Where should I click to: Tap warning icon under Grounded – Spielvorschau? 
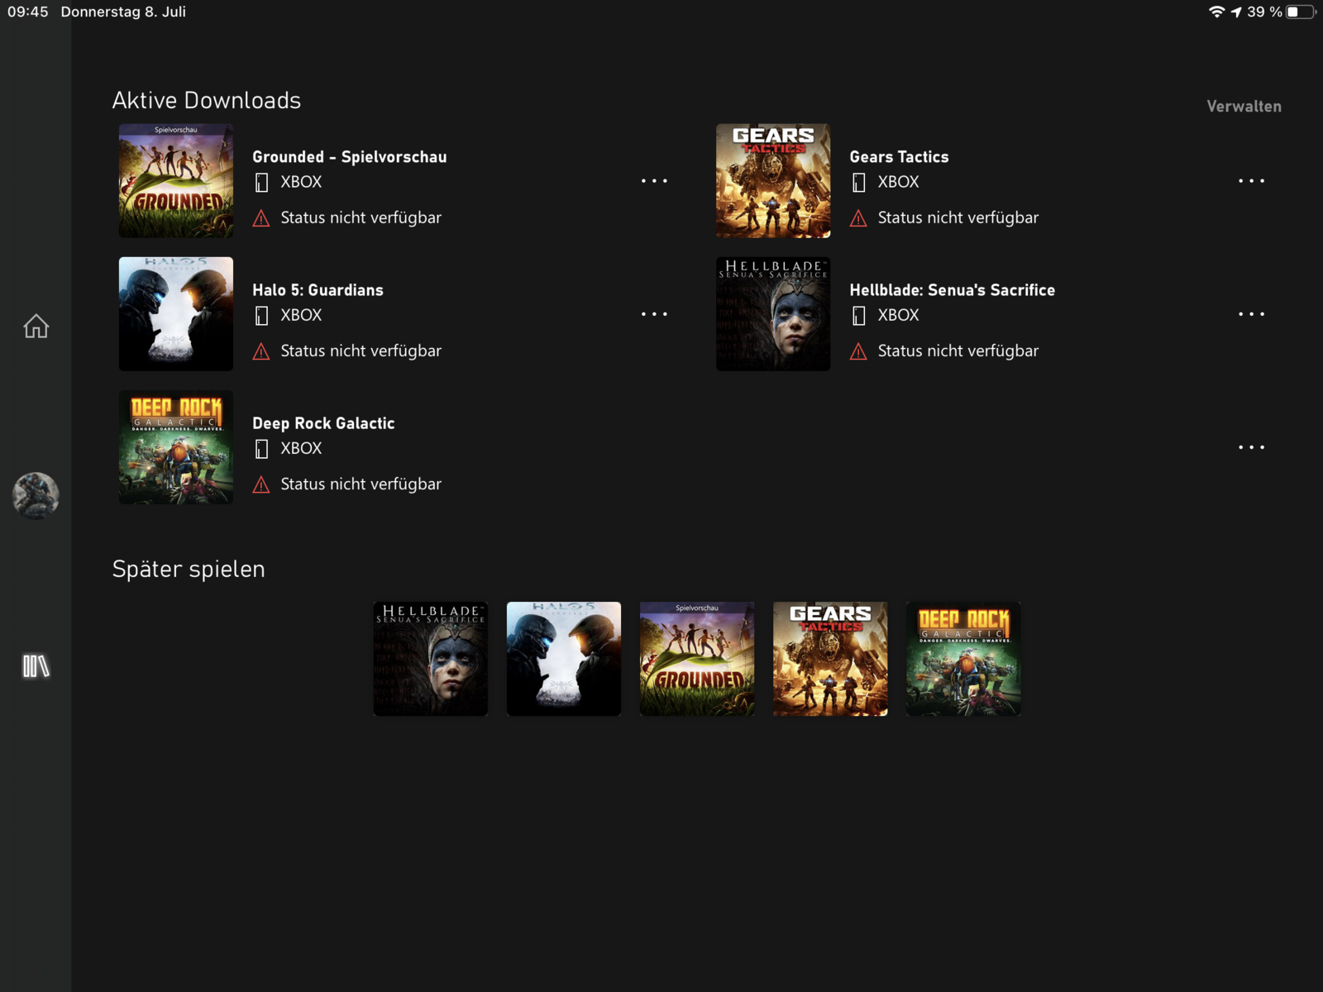point(261,218)
